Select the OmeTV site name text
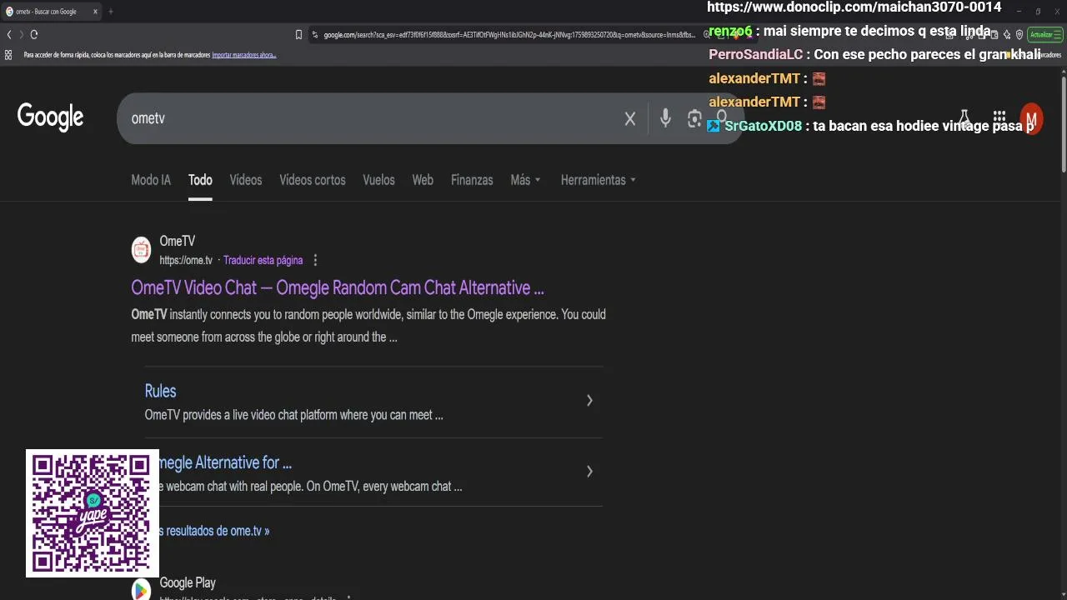 coord(177,241)
